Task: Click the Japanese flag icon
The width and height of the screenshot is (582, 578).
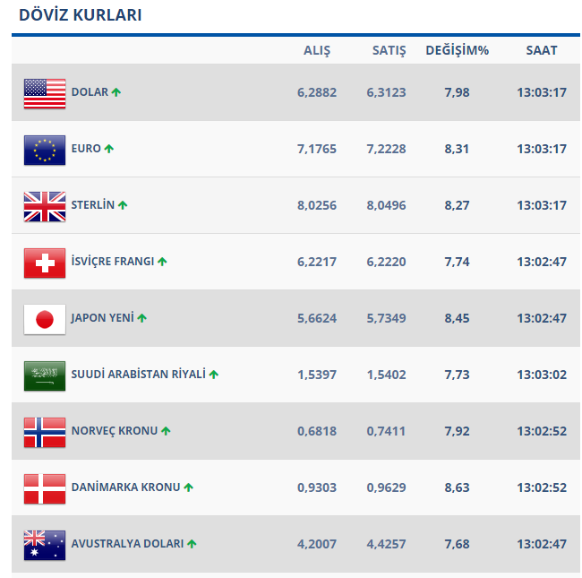Action: tap(45, 319)
